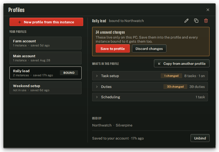Click the '34 unsaved changes' heading
219x152 pixels.
coord(110,32)
